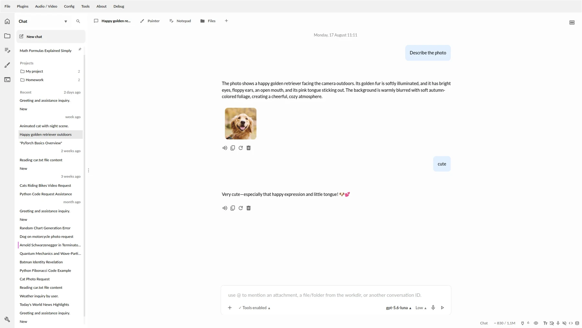Open the wrench settings icon at bottom left
582x328 pixels.
point(7,320)
